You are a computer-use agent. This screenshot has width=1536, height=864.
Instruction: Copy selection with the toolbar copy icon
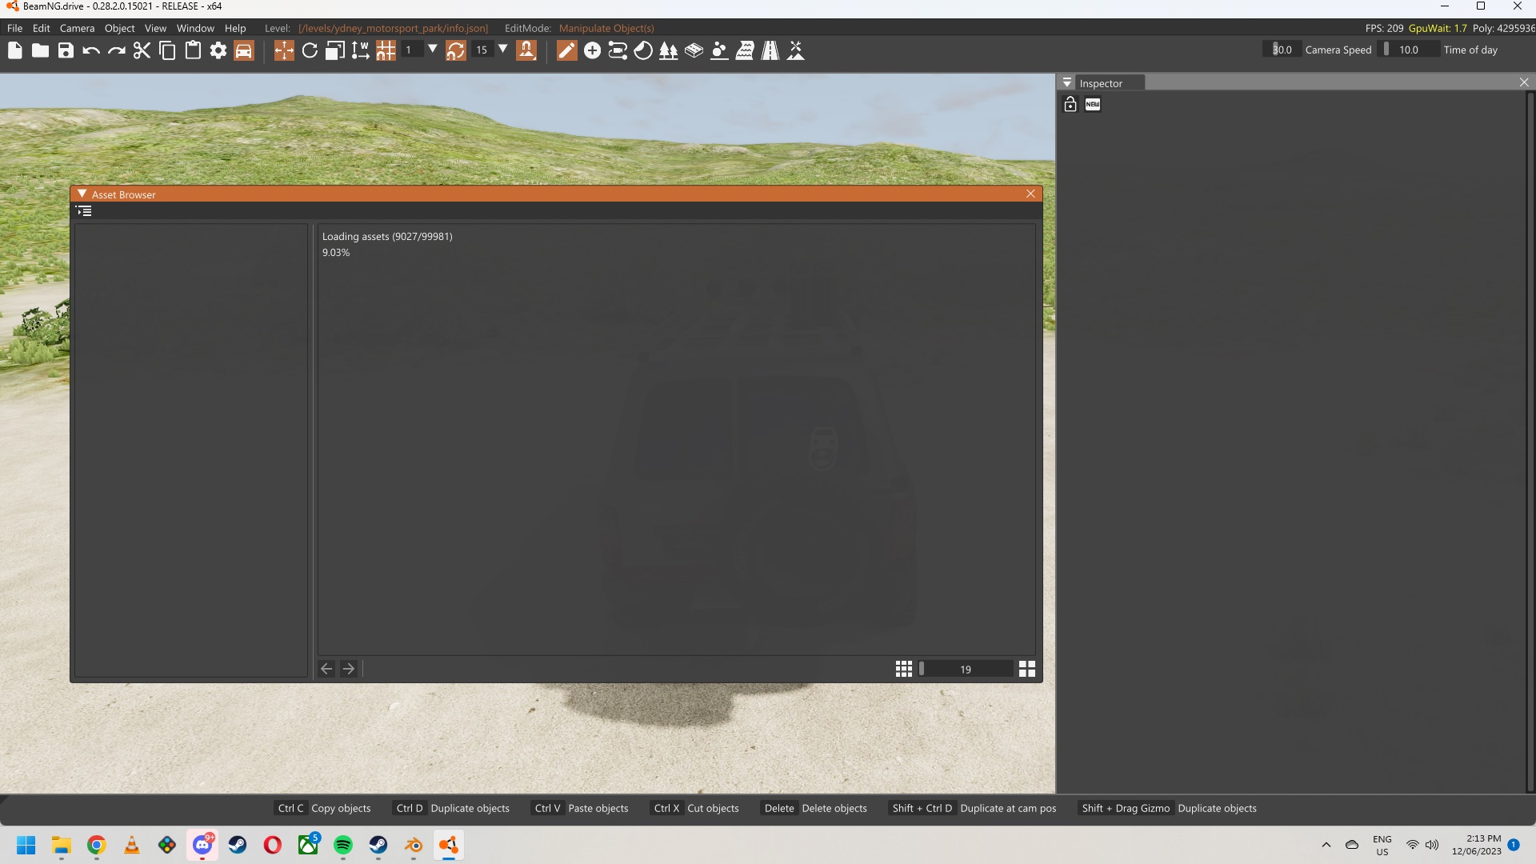tap(167, 50)
